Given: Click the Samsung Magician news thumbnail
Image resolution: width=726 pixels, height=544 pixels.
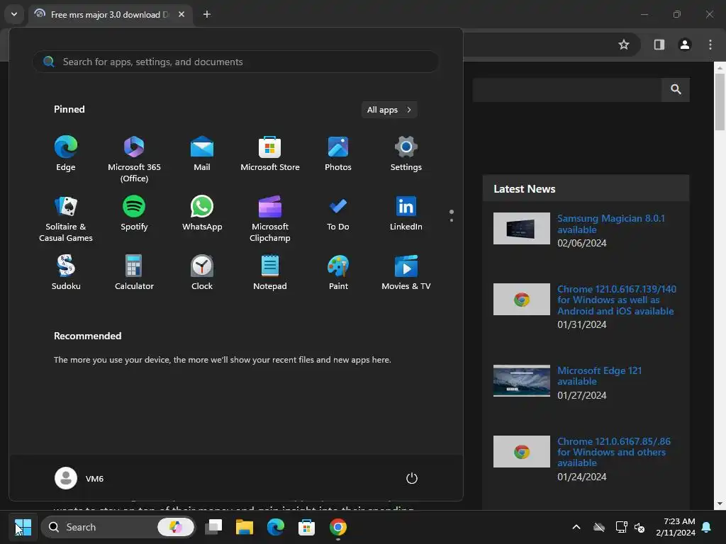Looking at the screenshot, I should [x=521, y=228].
